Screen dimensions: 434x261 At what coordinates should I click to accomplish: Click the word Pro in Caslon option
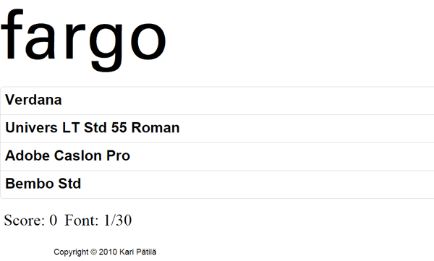click(x=118, y=155)
